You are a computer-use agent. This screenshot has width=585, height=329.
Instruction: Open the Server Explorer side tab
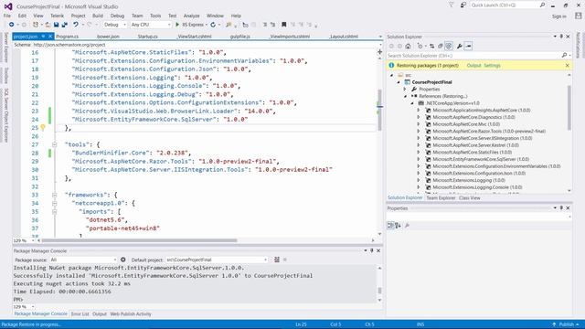pyautogui.click(x=6, y=48)
